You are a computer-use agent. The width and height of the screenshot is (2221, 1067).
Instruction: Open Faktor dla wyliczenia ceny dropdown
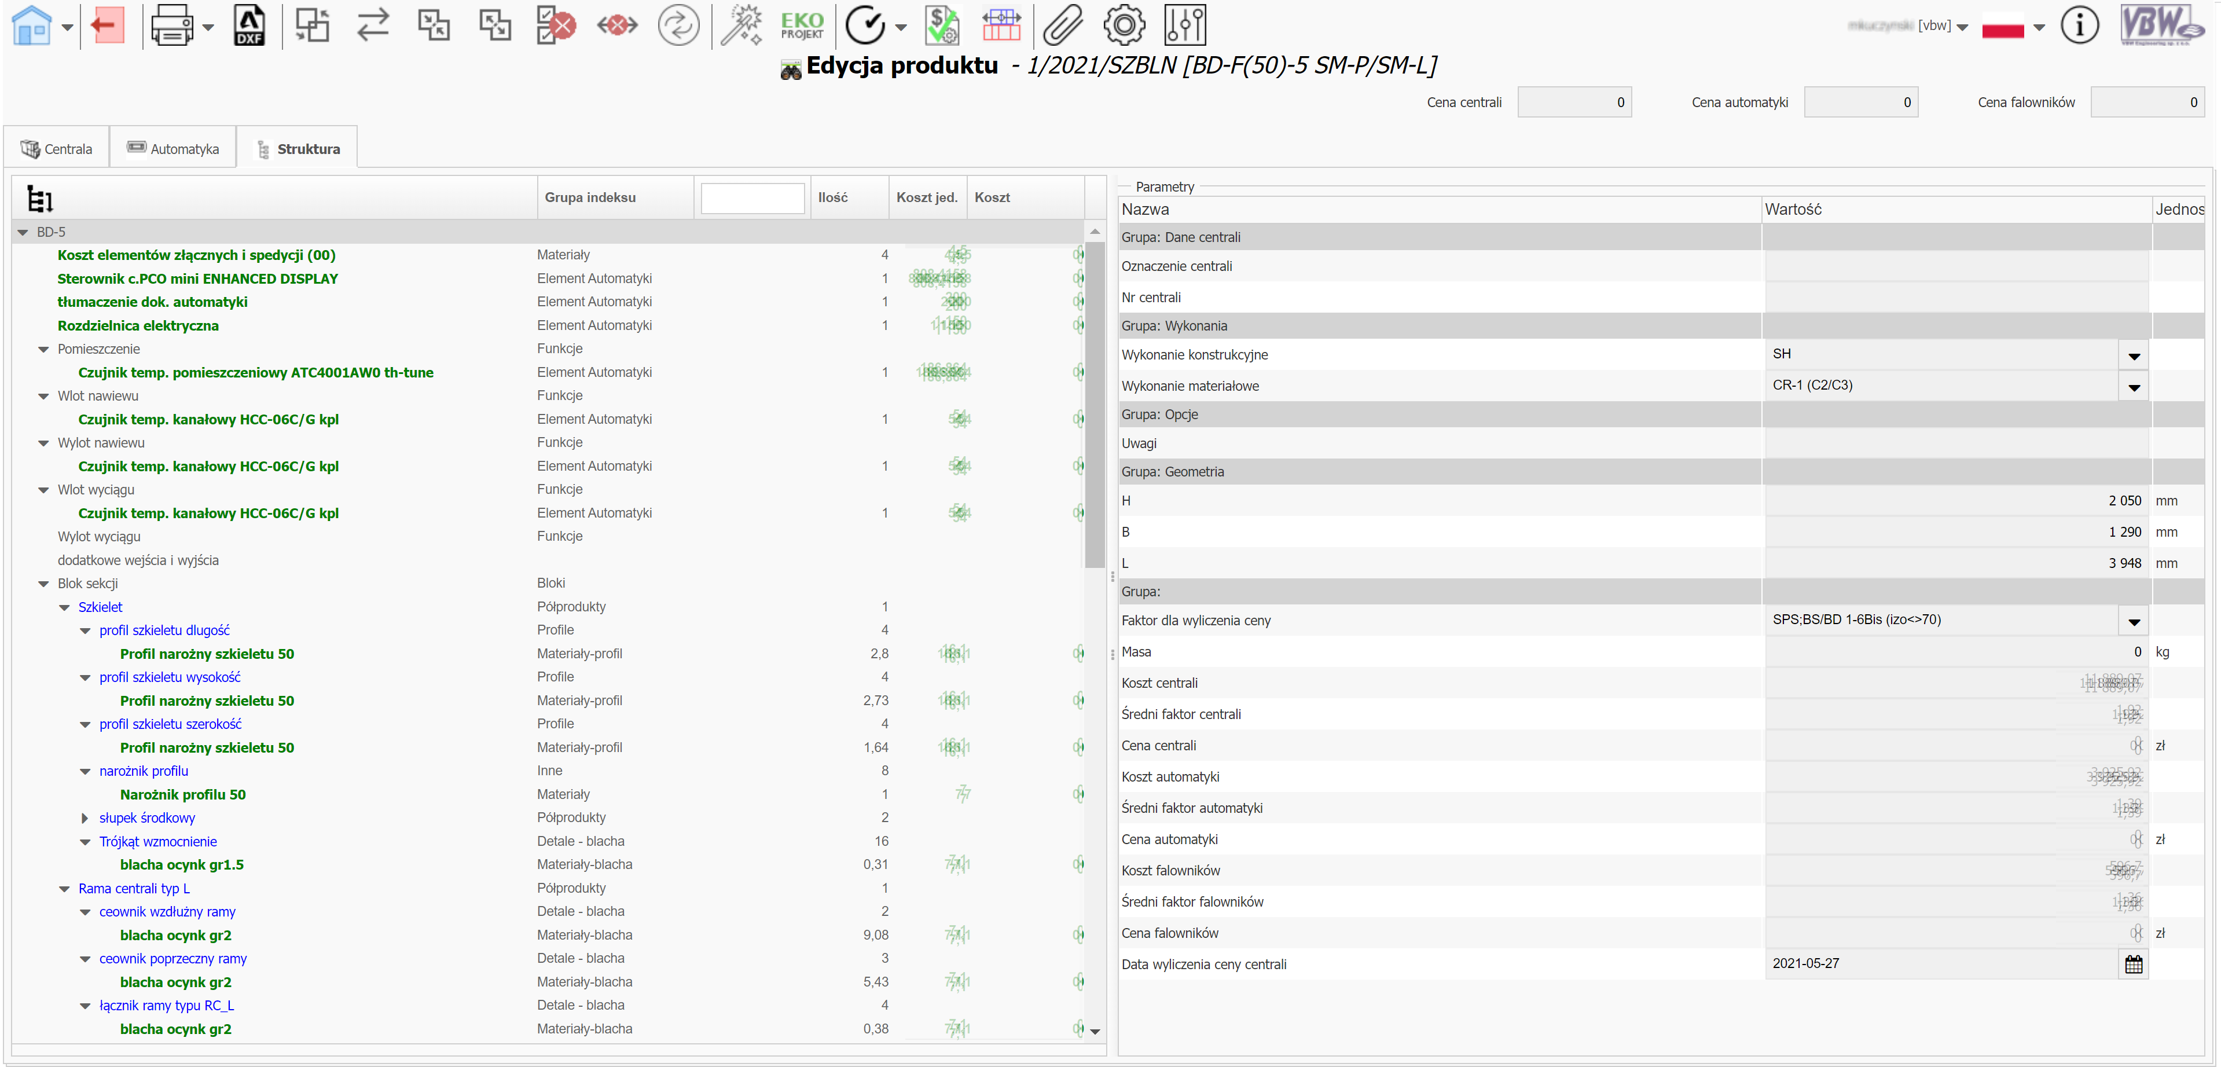pos(2133,621)
